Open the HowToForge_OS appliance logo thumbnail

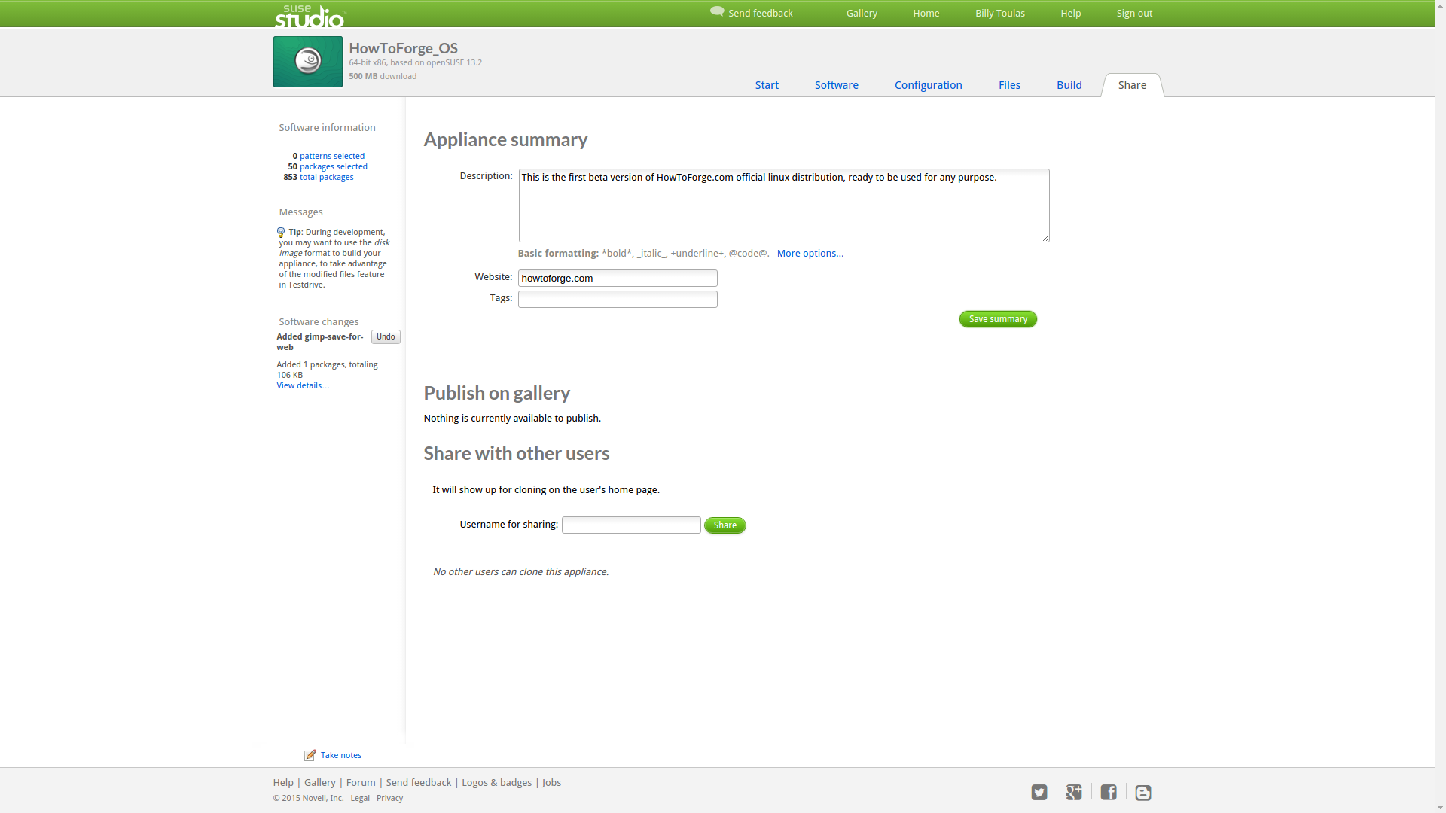click(x=307, y=62)
